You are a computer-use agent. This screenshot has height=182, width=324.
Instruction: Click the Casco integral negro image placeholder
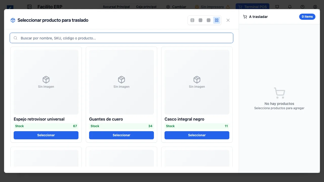point(197,82)
